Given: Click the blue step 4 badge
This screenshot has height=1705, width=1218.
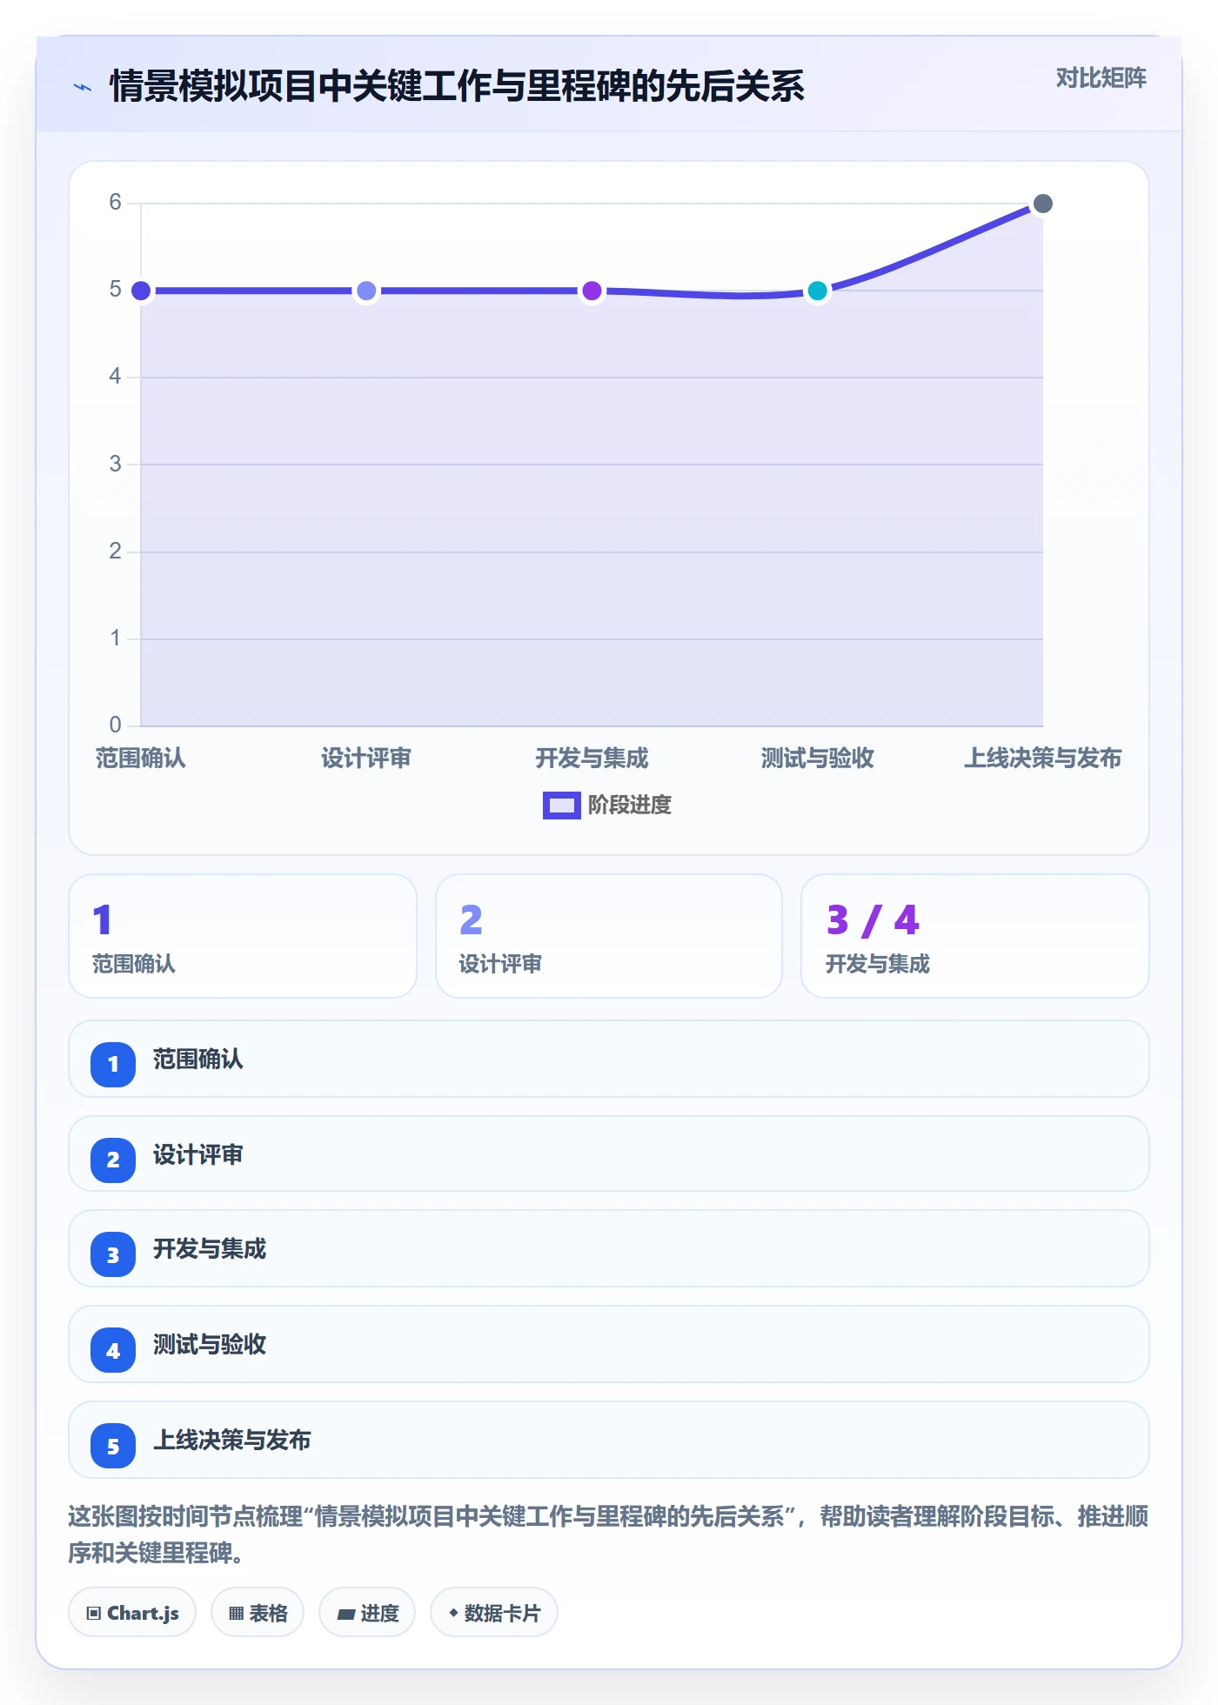Looking at the screenshot, I should point(113,1350).
